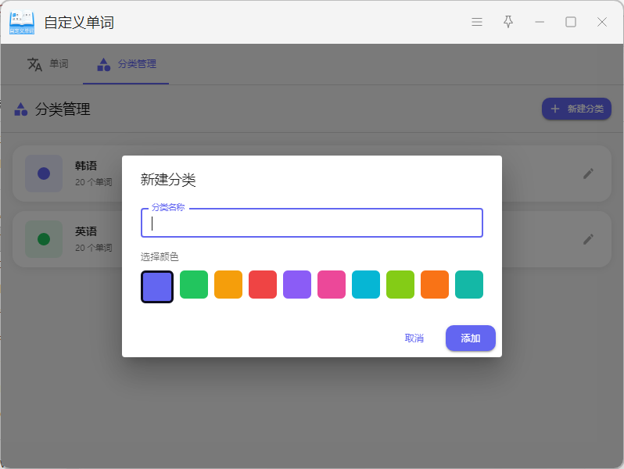The width and height of the screenshot is (624, 469).
Task: Click the pencil edit icon for 韩语
Action: [x=588, y=174]
